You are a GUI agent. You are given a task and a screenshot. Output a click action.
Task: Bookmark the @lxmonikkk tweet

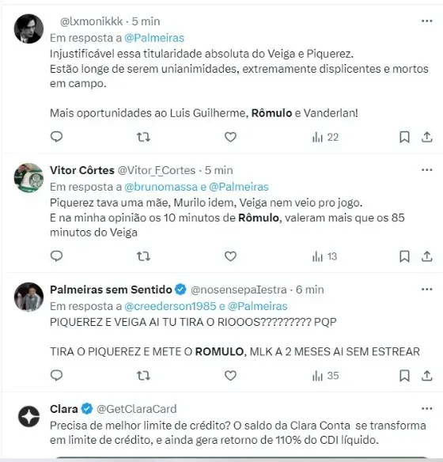tap(404, 137)
